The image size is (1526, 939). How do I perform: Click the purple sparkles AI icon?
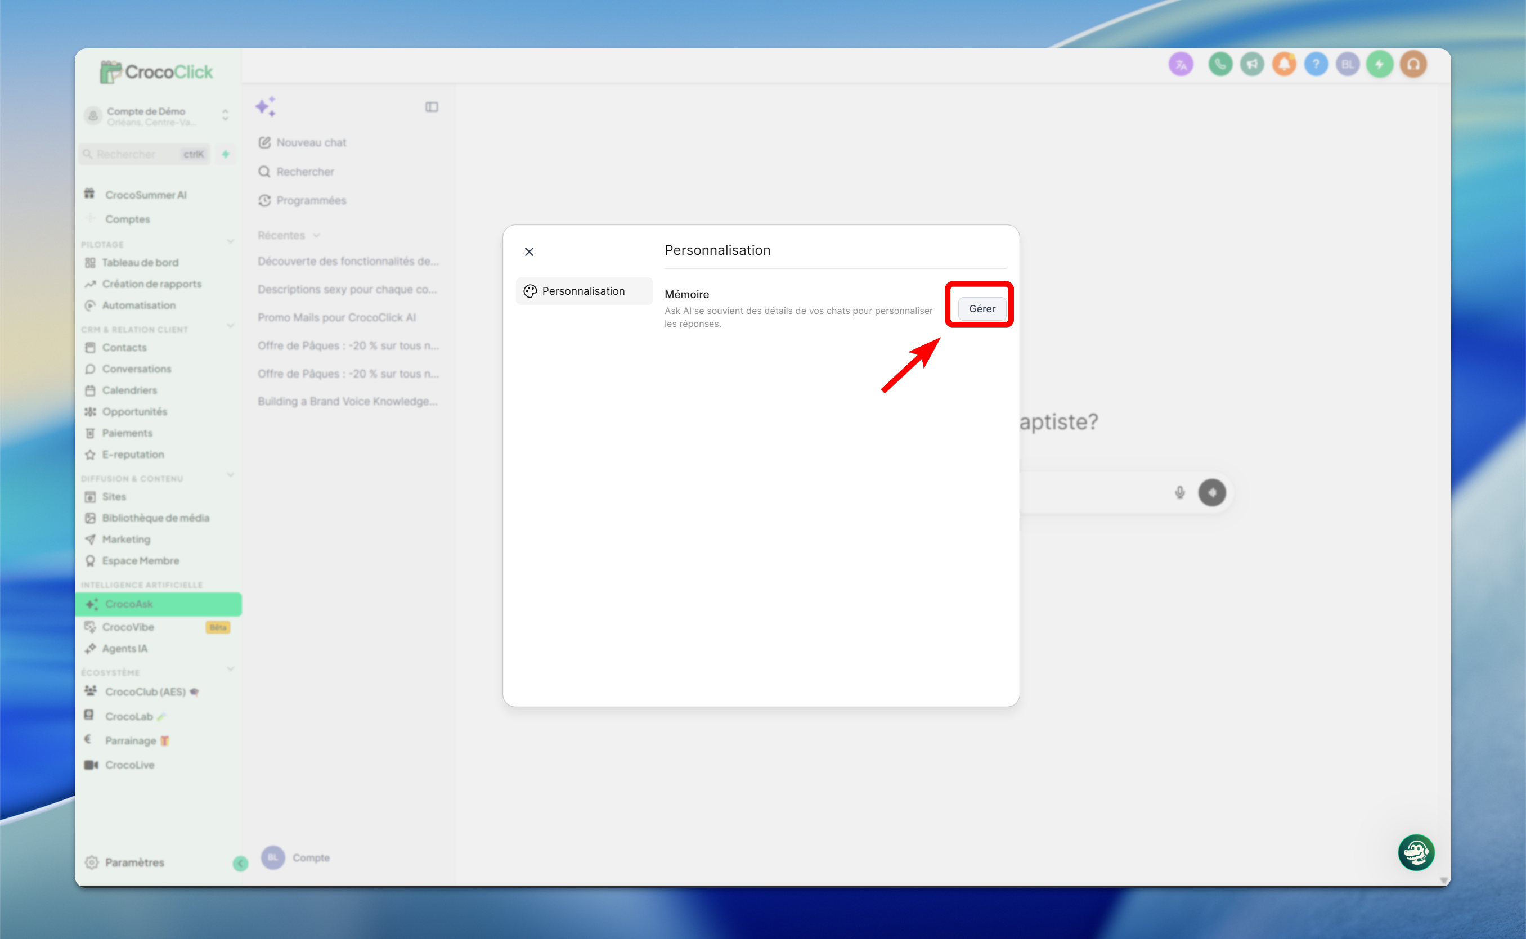click(266, 106)
